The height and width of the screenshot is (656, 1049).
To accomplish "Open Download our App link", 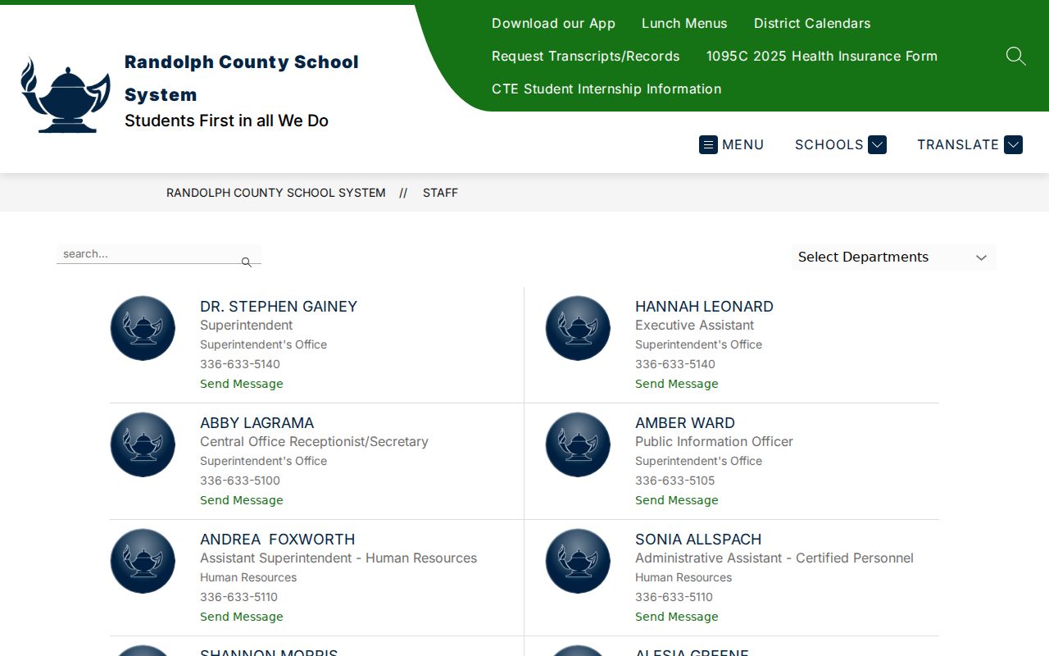I will (x=553, y=23).
